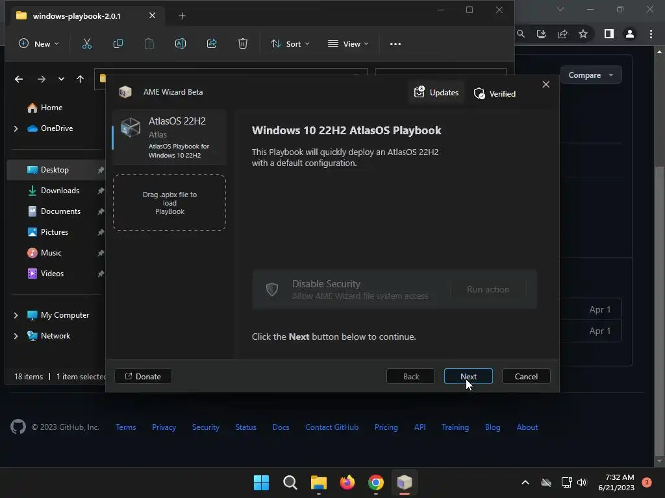
Task: Click Run action for Disable Security
Action: [x=488, y=289]
